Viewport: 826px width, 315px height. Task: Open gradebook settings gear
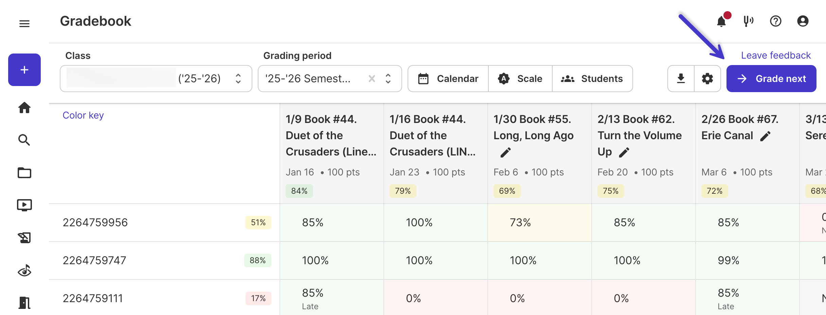point(707,79)
